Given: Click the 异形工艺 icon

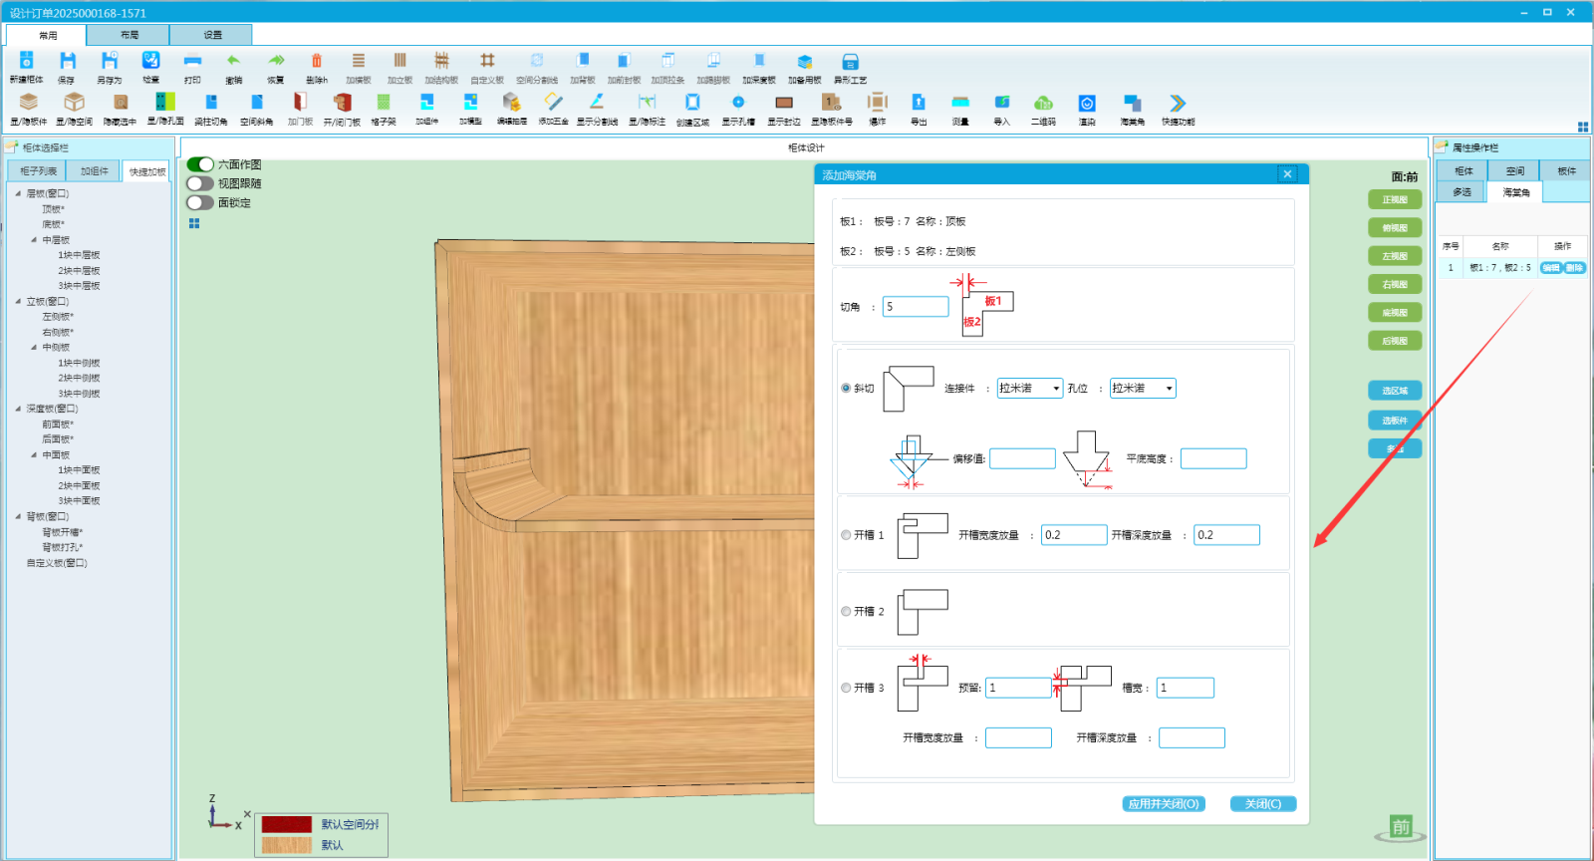Looking at the screenshot, I should point(850,61).
